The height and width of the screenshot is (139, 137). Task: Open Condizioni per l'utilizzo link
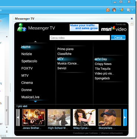(85, 133)
